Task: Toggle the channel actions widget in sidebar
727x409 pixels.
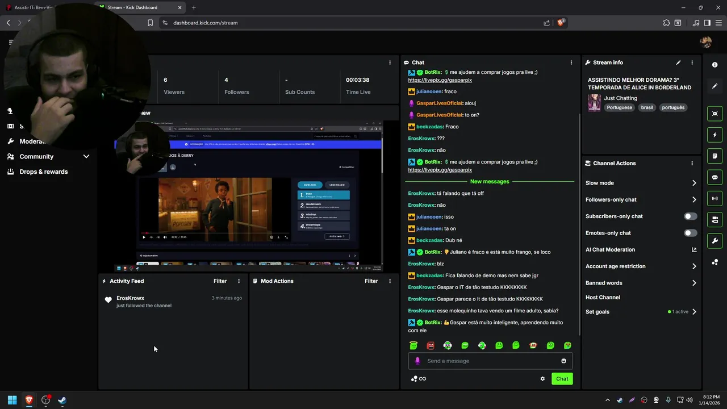Action: point(715,219)
